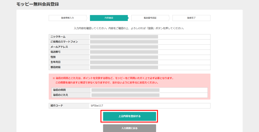The width and height of the screenshot is (259, 132).
Task: Click the 登録情報入力 step tab
Action: (68, 18)
